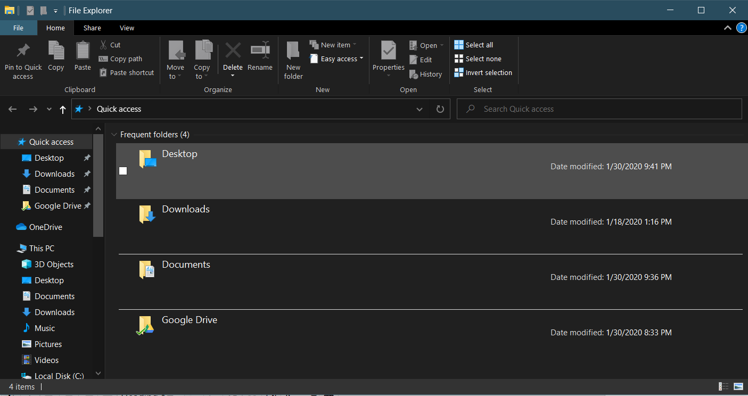Click the Forward navigation arrow
This screenshot has width=748, height=396.
[x=33, y=109]
